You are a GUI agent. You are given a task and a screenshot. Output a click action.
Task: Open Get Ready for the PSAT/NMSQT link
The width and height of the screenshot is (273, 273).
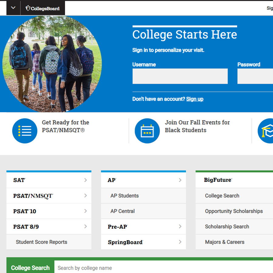click(66, 126)
